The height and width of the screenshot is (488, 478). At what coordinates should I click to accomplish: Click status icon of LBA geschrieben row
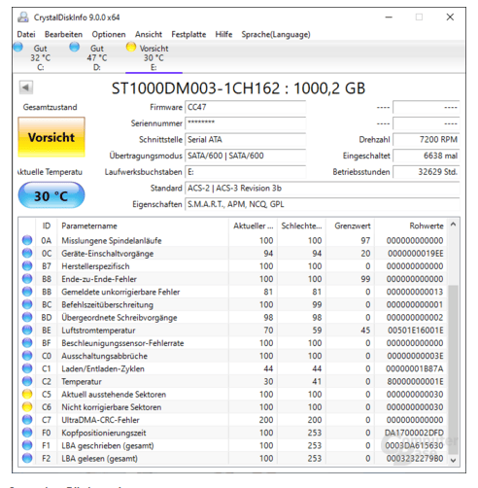point(27,445)
